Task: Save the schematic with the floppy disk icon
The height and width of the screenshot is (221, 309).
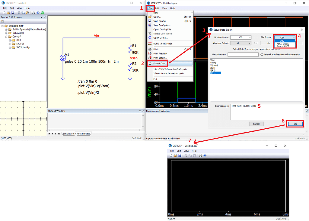Action: pyautogui.click(x=13, y=13)
